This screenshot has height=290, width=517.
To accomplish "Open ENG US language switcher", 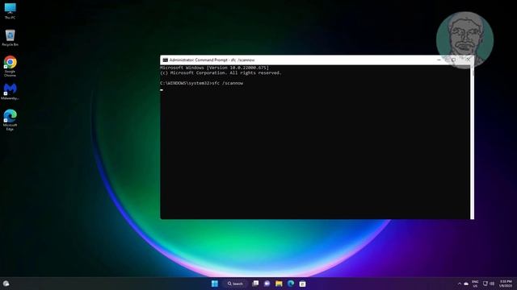I will click(x=475, y=284).
